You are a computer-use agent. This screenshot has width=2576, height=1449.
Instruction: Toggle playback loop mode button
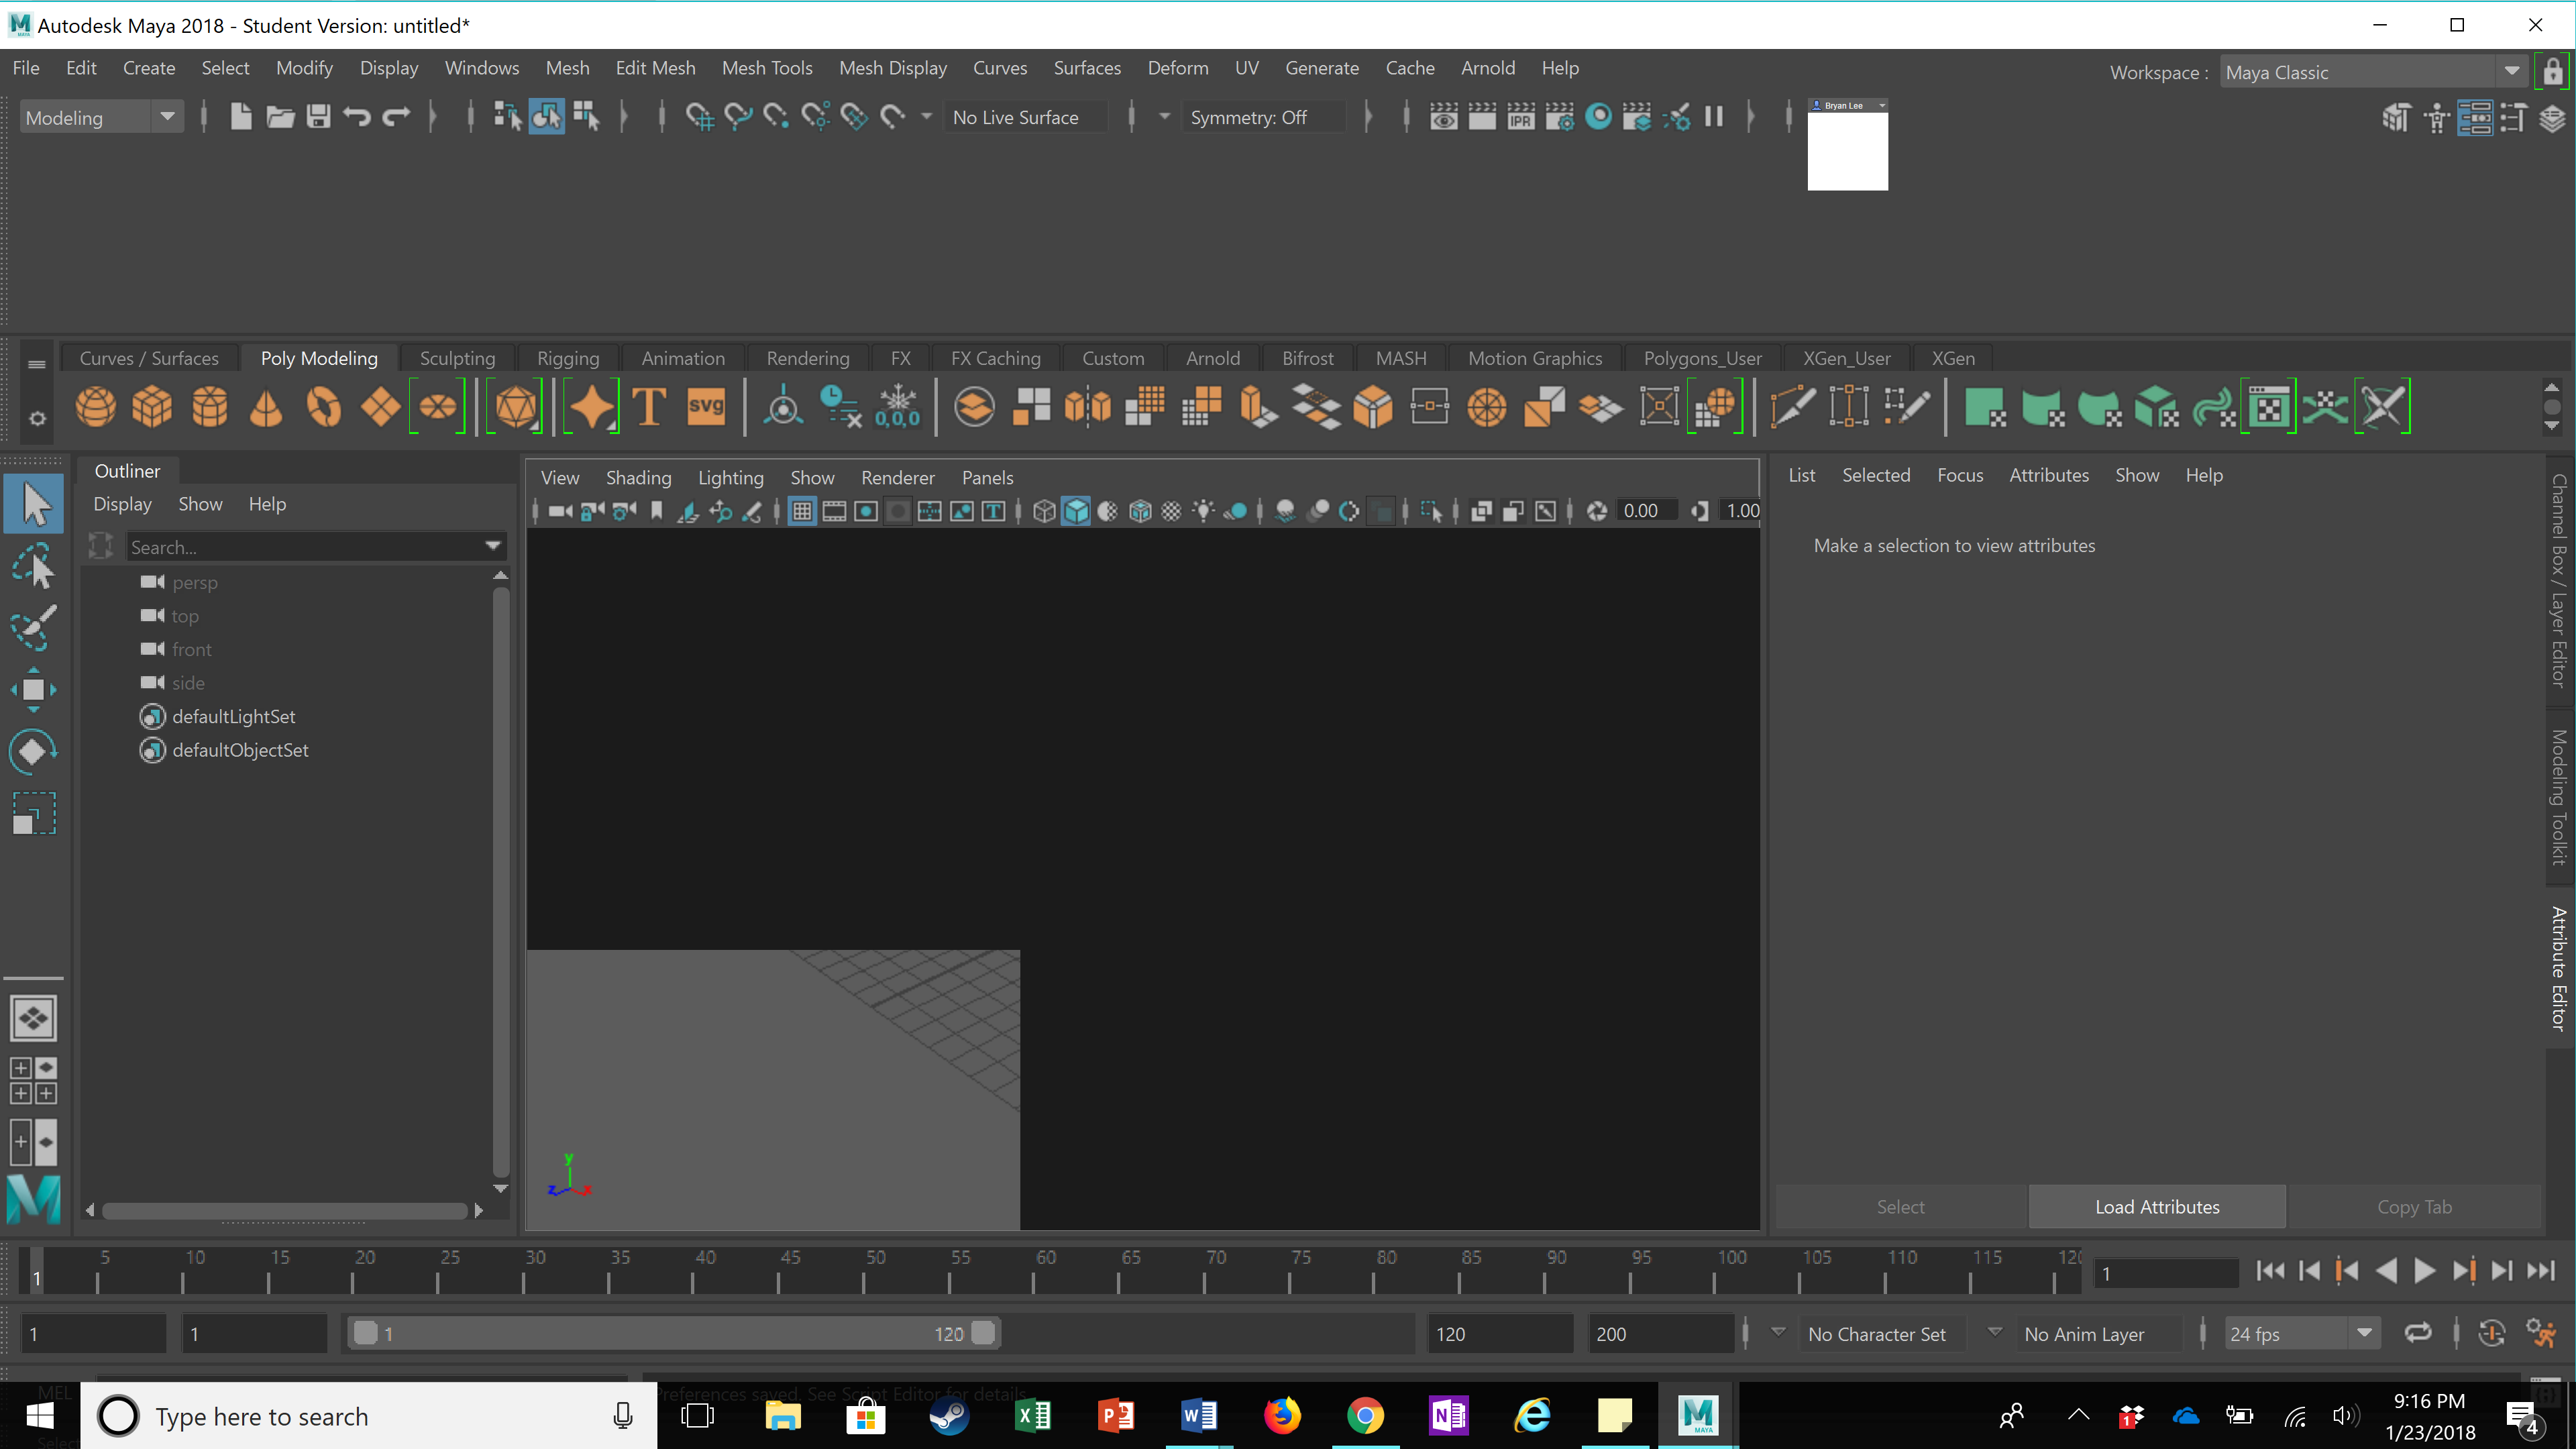[2417, 1333]
